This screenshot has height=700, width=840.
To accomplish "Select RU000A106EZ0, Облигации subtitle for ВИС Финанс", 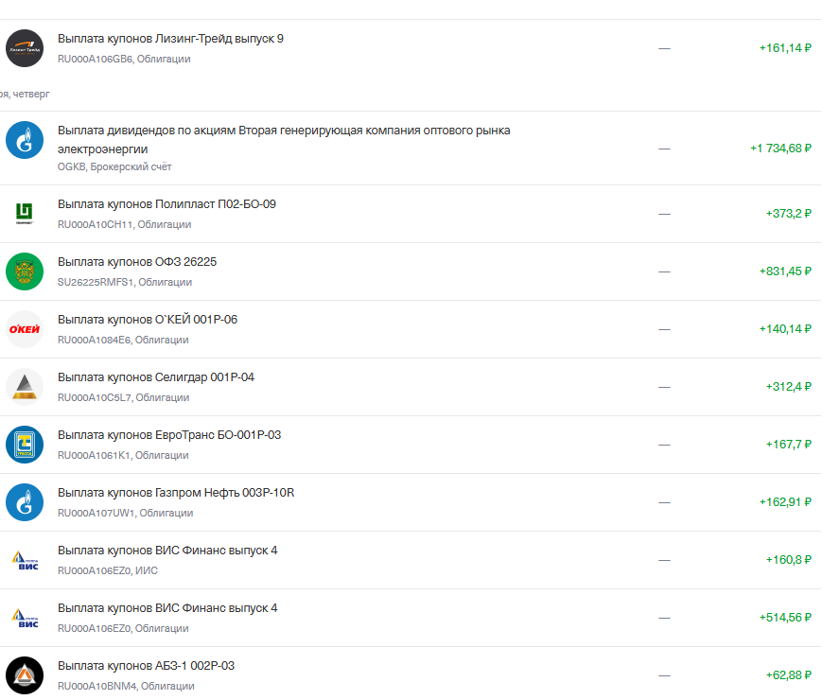I will (x=123, y=629).
